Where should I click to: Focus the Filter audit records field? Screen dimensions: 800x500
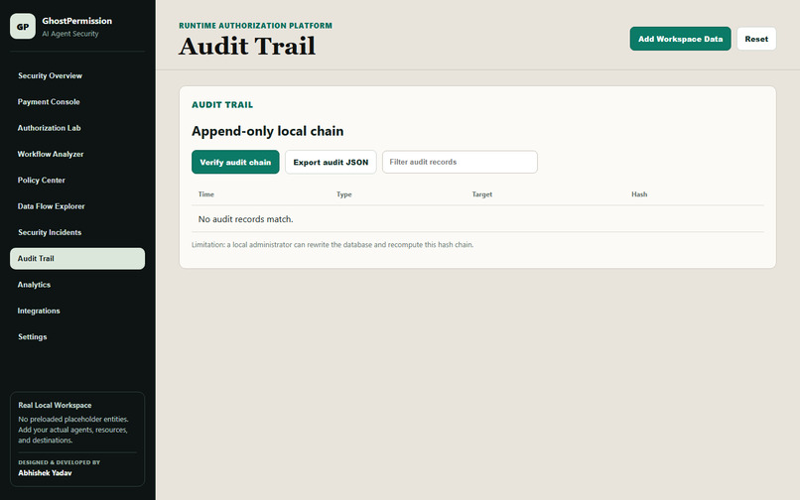(x=460, y=162)
